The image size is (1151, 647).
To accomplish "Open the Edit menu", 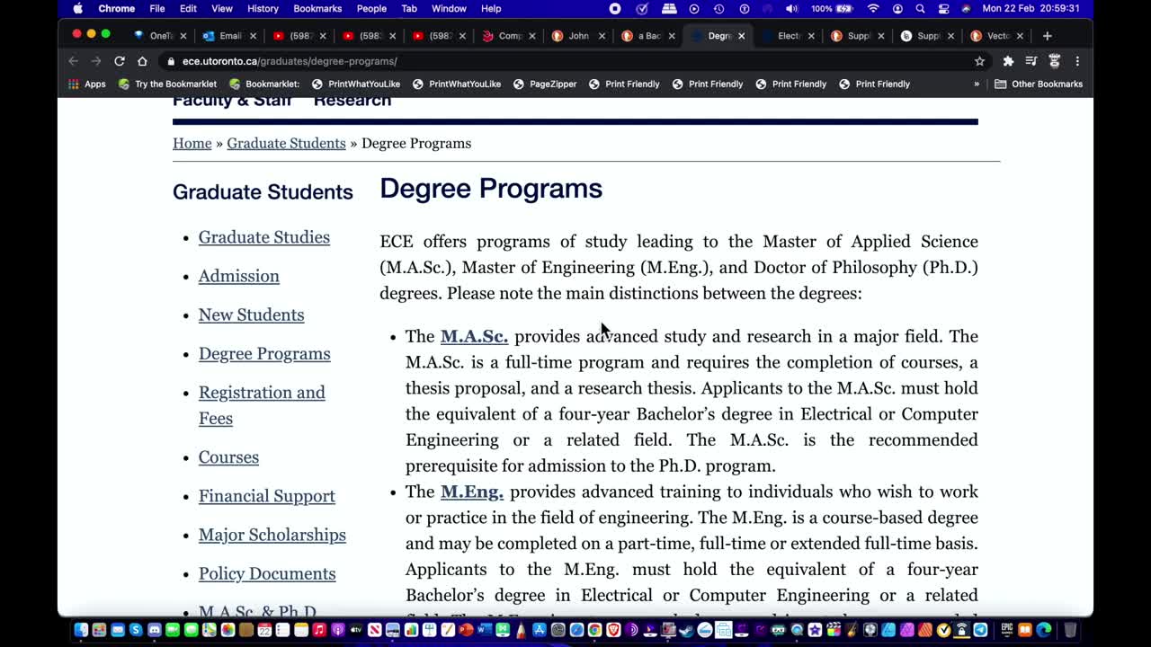I will [x=188, y=8].
